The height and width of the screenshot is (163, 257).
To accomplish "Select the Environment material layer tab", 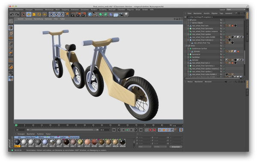I will coord(74,137).
